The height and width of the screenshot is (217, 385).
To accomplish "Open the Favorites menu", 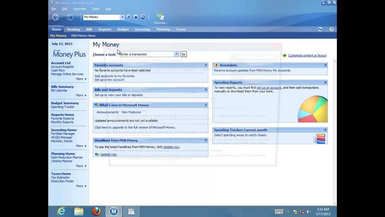I will (79, 9).
